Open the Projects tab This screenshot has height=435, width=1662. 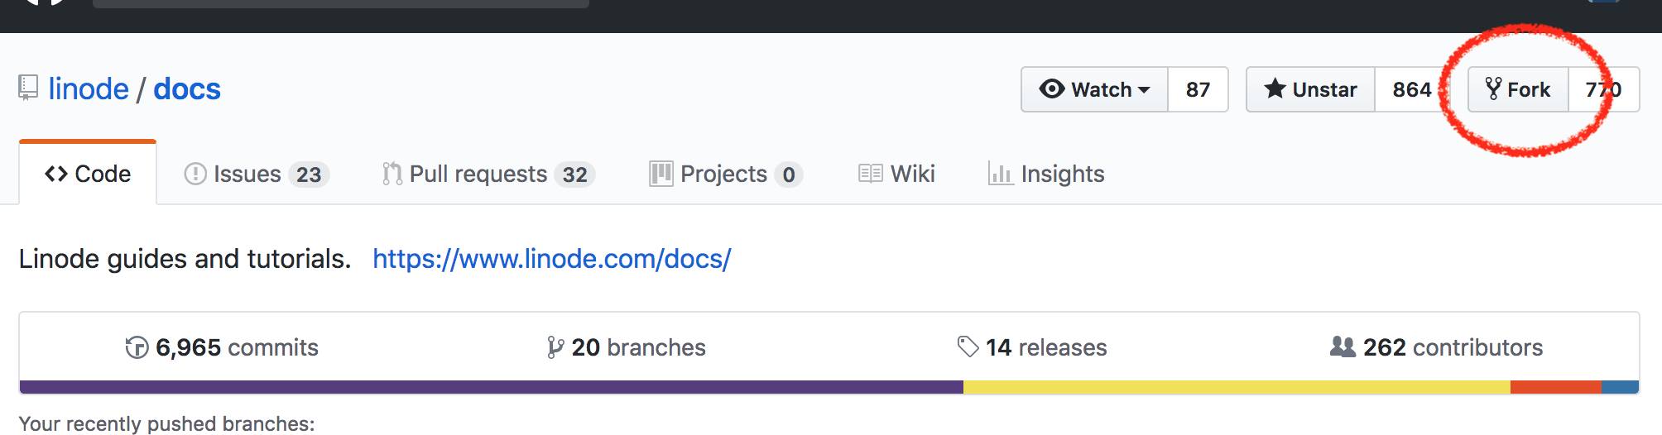(x=725, y=174)
